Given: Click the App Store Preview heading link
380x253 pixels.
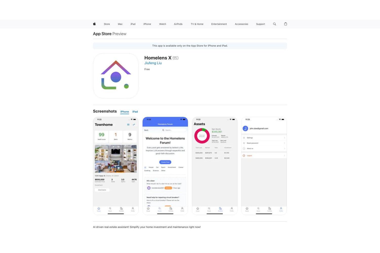Looking at the screenshot, I should point(110,34).
